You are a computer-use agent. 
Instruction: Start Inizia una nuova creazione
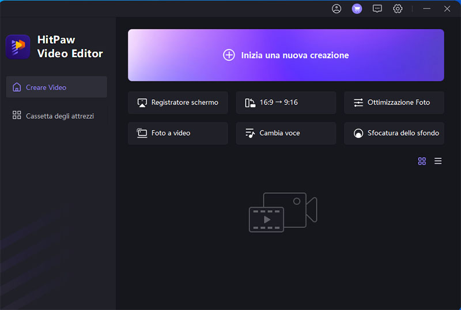[x=286, y=55]
